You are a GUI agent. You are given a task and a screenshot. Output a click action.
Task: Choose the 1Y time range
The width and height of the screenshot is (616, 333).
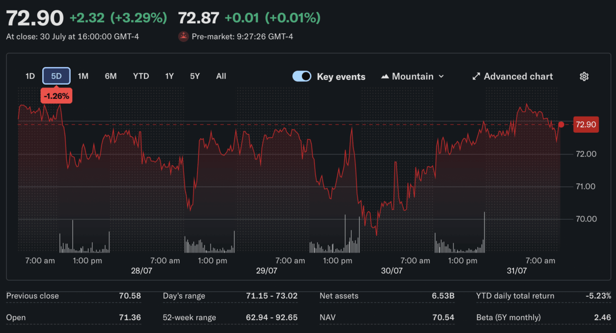[170, 76]
